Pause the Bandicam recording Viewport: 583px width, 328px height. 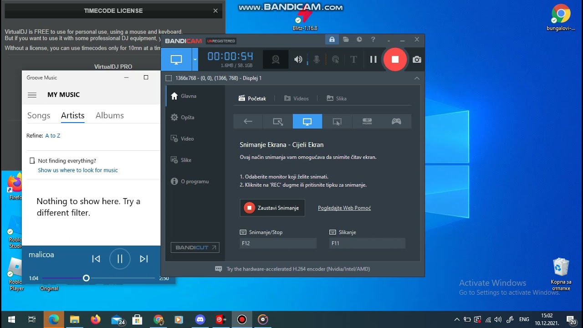coord(373,60)
